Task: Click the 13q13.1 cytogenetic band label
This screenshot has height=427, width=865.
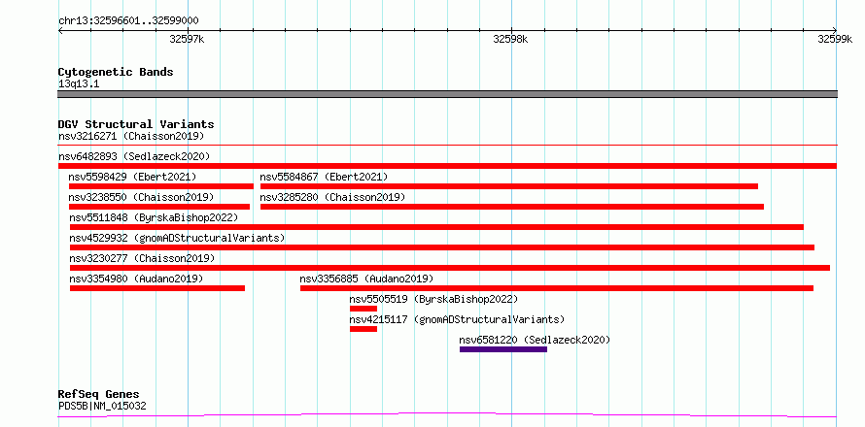Action: click(x=79, y=84)
